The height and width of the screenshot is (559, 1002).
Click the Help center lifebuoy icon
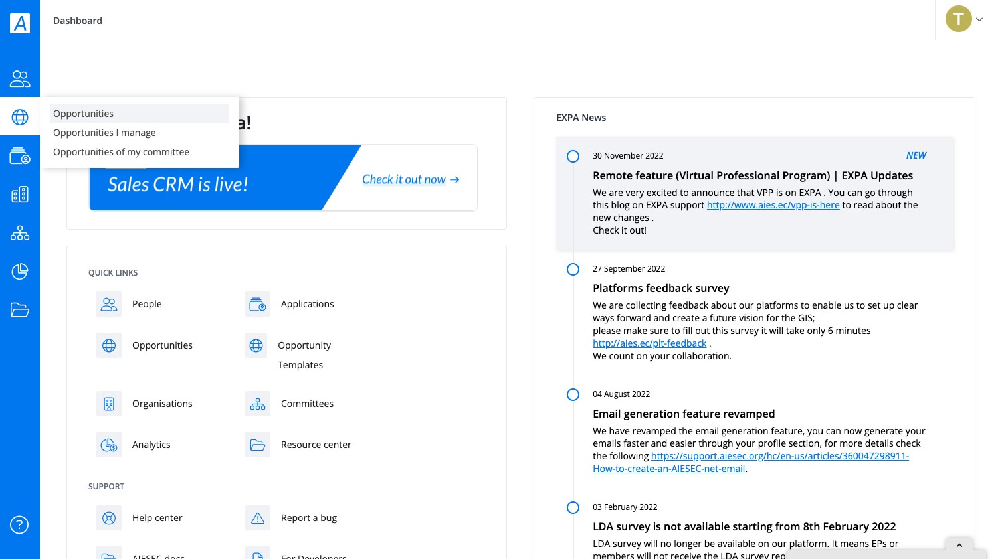click(109, 518)
